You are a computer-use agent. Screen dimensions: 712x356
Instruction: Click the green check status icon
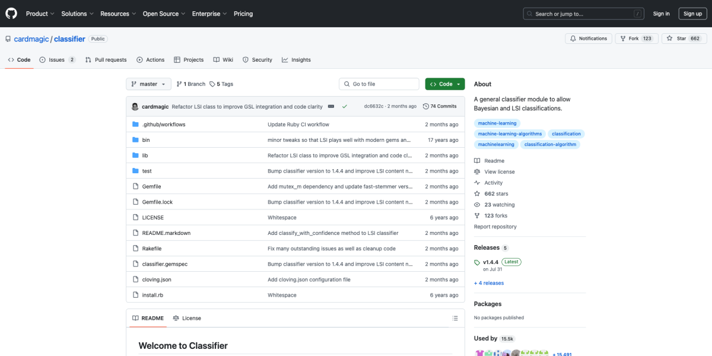click(345, 107)
